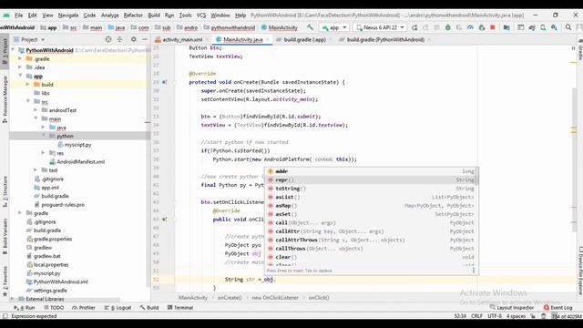This screenshot has height=328, width=583.
Task: Open the Logcat tool window
Action: [x=118, y=308]
